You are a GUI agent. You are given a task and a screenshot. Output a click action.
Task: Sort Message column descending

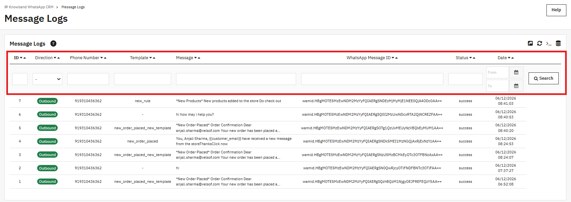[x=195, y=58]
